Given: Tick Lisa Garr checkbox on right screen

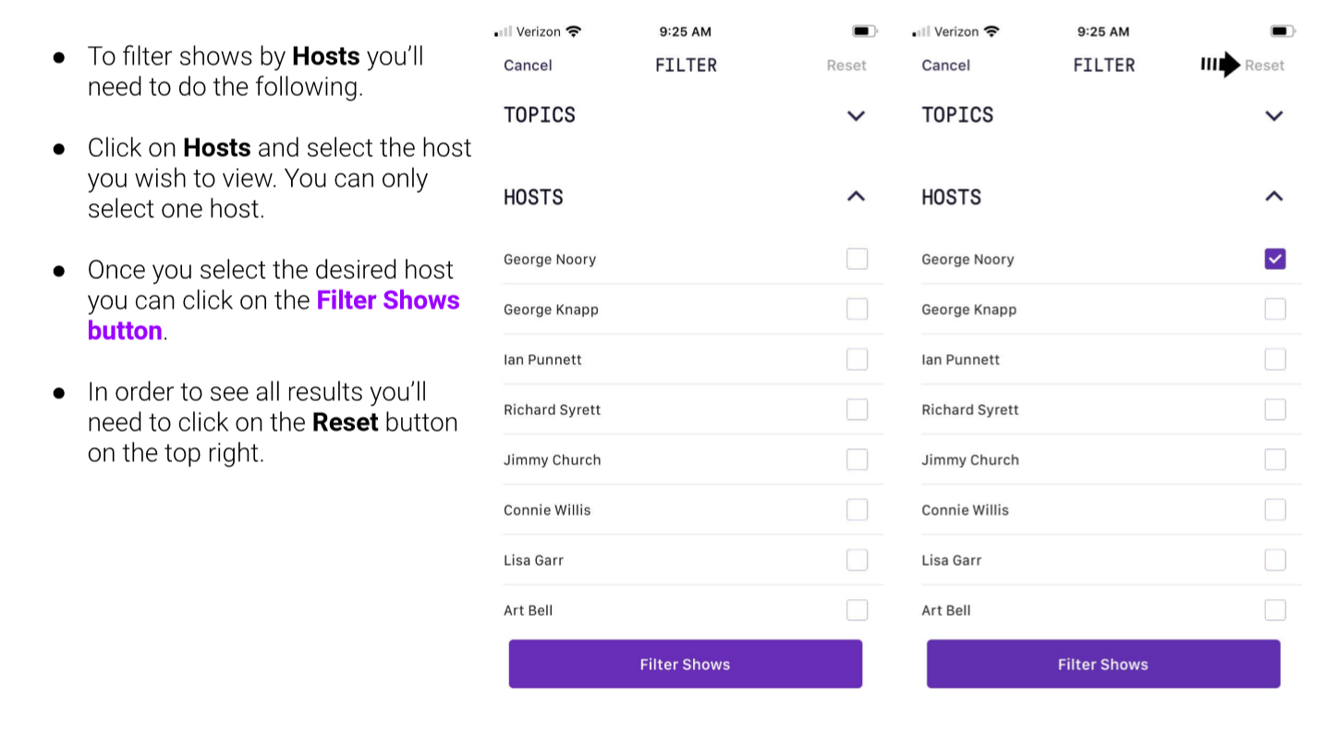Looking at the screenshot, I should (x=1275, y=560).
